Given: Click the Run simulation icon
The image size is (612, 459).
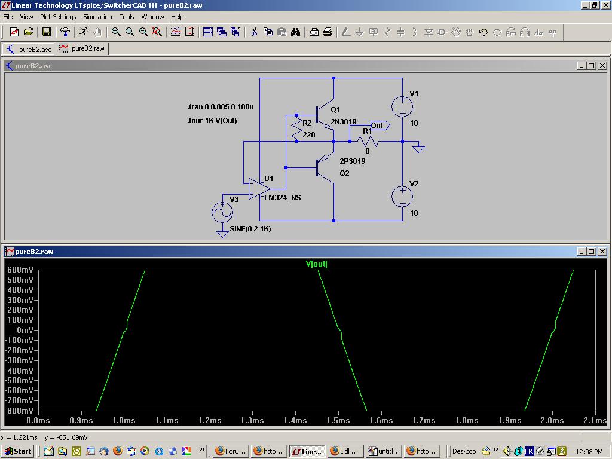Looking at the screenshot, I should click(83, 32).
